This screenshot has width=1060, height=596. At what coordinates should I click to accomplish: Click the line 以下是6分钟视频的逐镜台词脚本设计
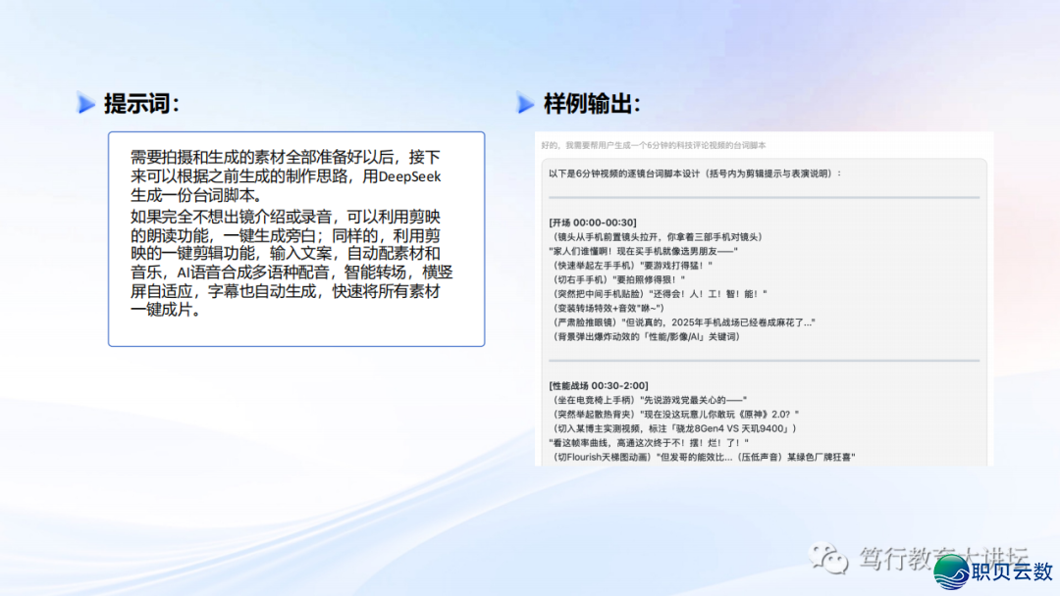click(x=695, y=174)
